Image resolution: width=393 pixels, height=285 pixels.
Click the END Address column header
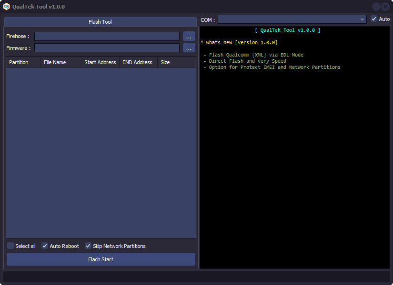click(x=138, y=62)
